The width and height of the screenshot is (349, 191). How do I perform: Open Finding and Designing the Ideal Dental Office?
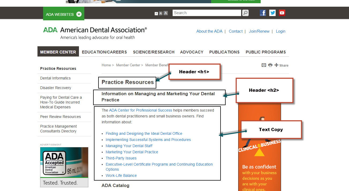tap(144, 133)
